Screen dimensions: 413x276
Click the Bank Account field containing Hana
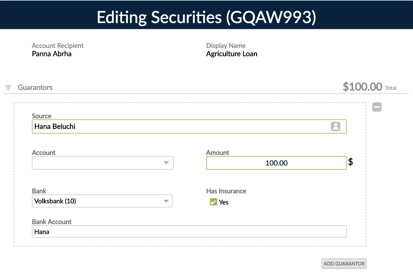coord(189,231)
